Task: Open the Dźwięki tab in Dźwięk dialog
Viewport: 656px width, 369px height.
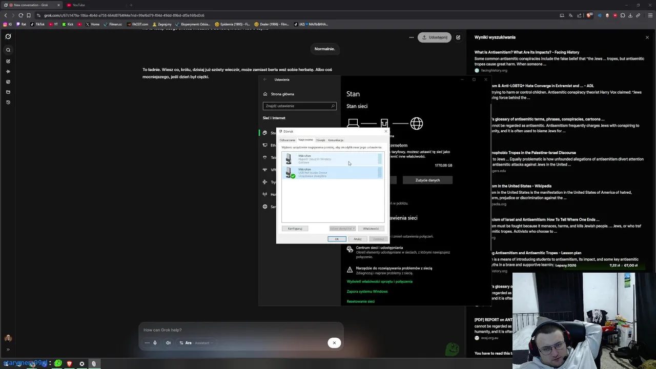Action: point(320,140)
